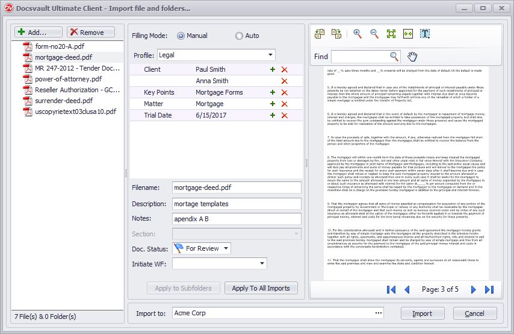Select power-of-attorney.pdf in file list
The width and height of the screenshot is (514, 334).
pos(67,79)
